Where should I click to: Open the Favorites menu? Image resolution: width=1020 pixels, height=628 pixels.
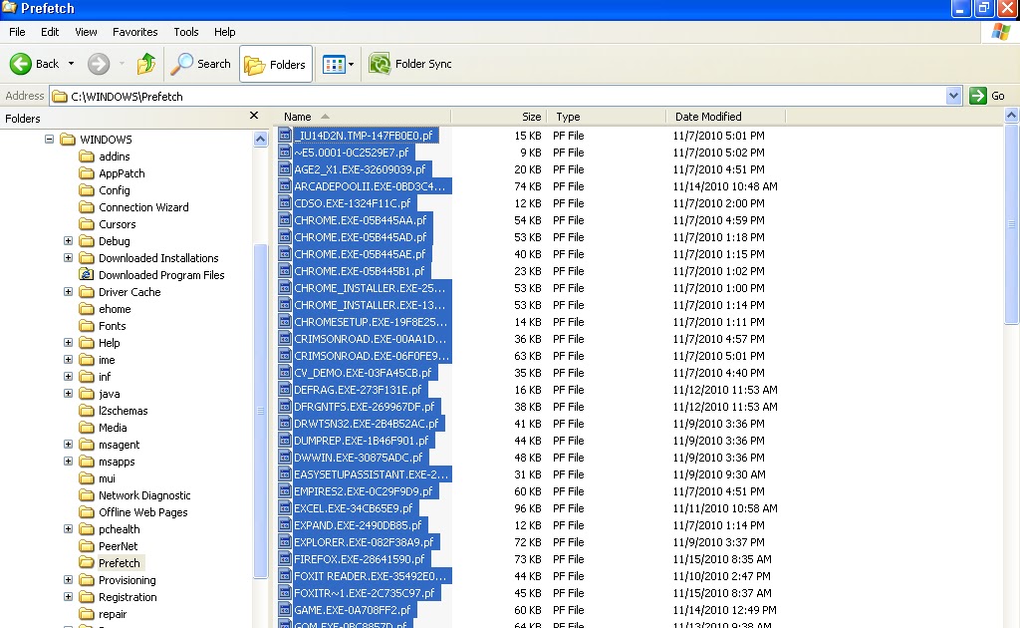pos(134,32)
